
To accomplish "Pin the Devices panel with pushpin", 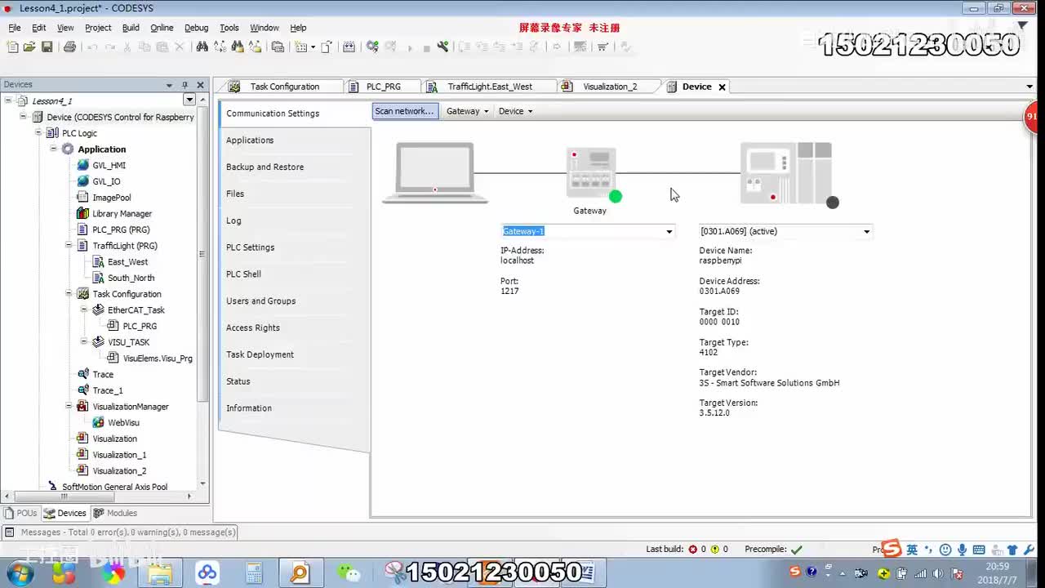I will [x=185, y=85].
